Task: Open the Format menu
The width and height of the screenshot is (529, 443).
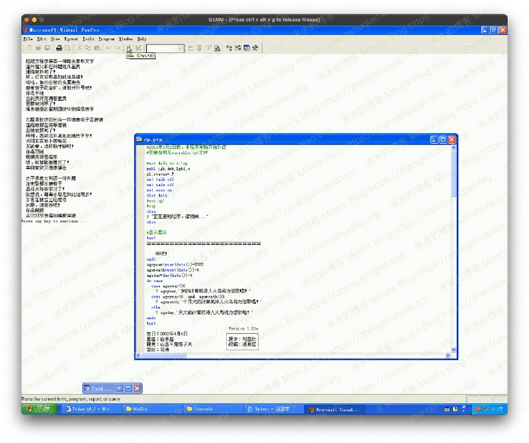Action: tap(71, 39)
